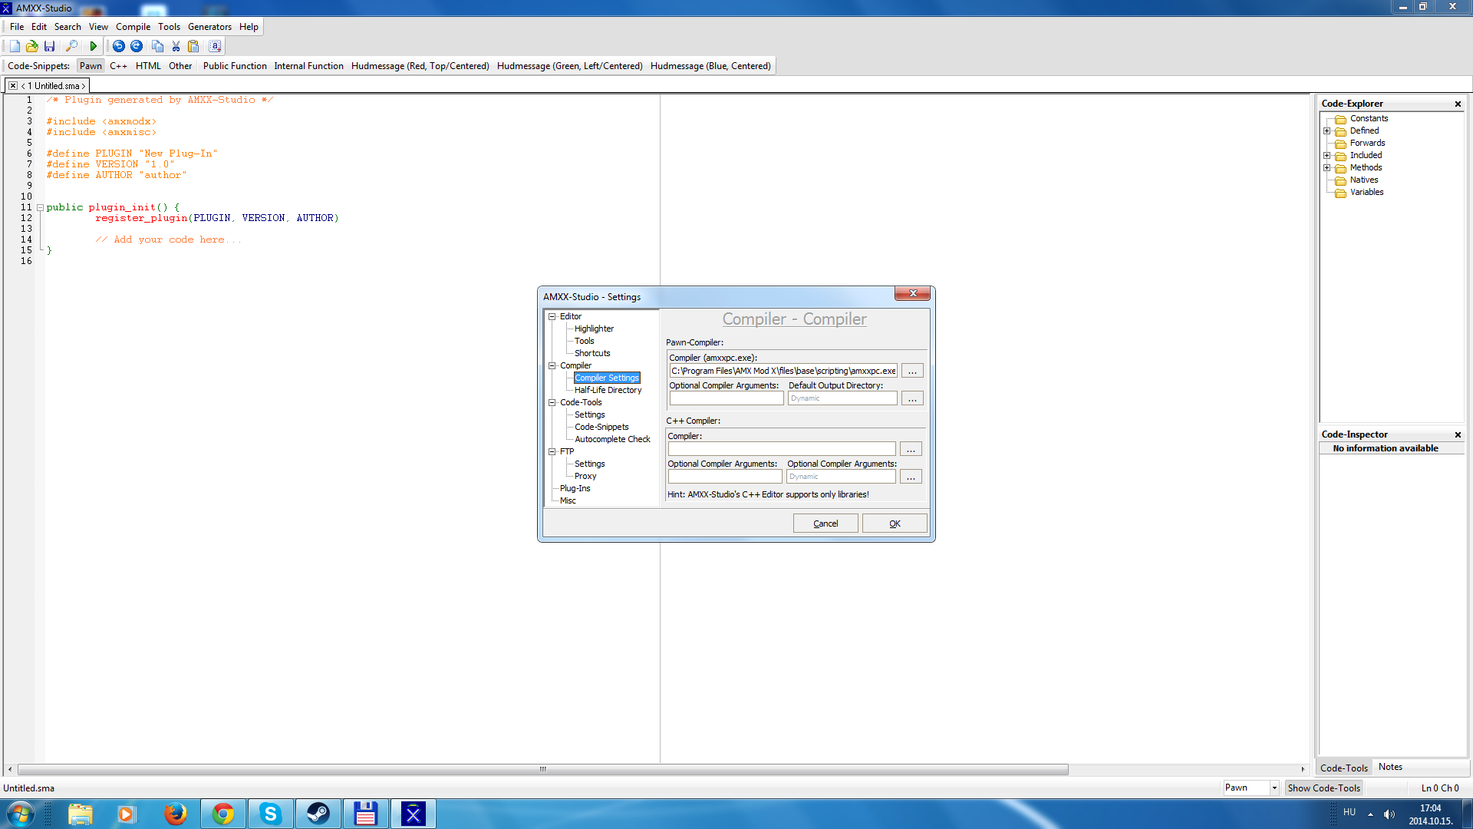Viewport: 1473px width, 829px height.
Task: Close the Untitled.sma tab with its X
Action: 13,85
